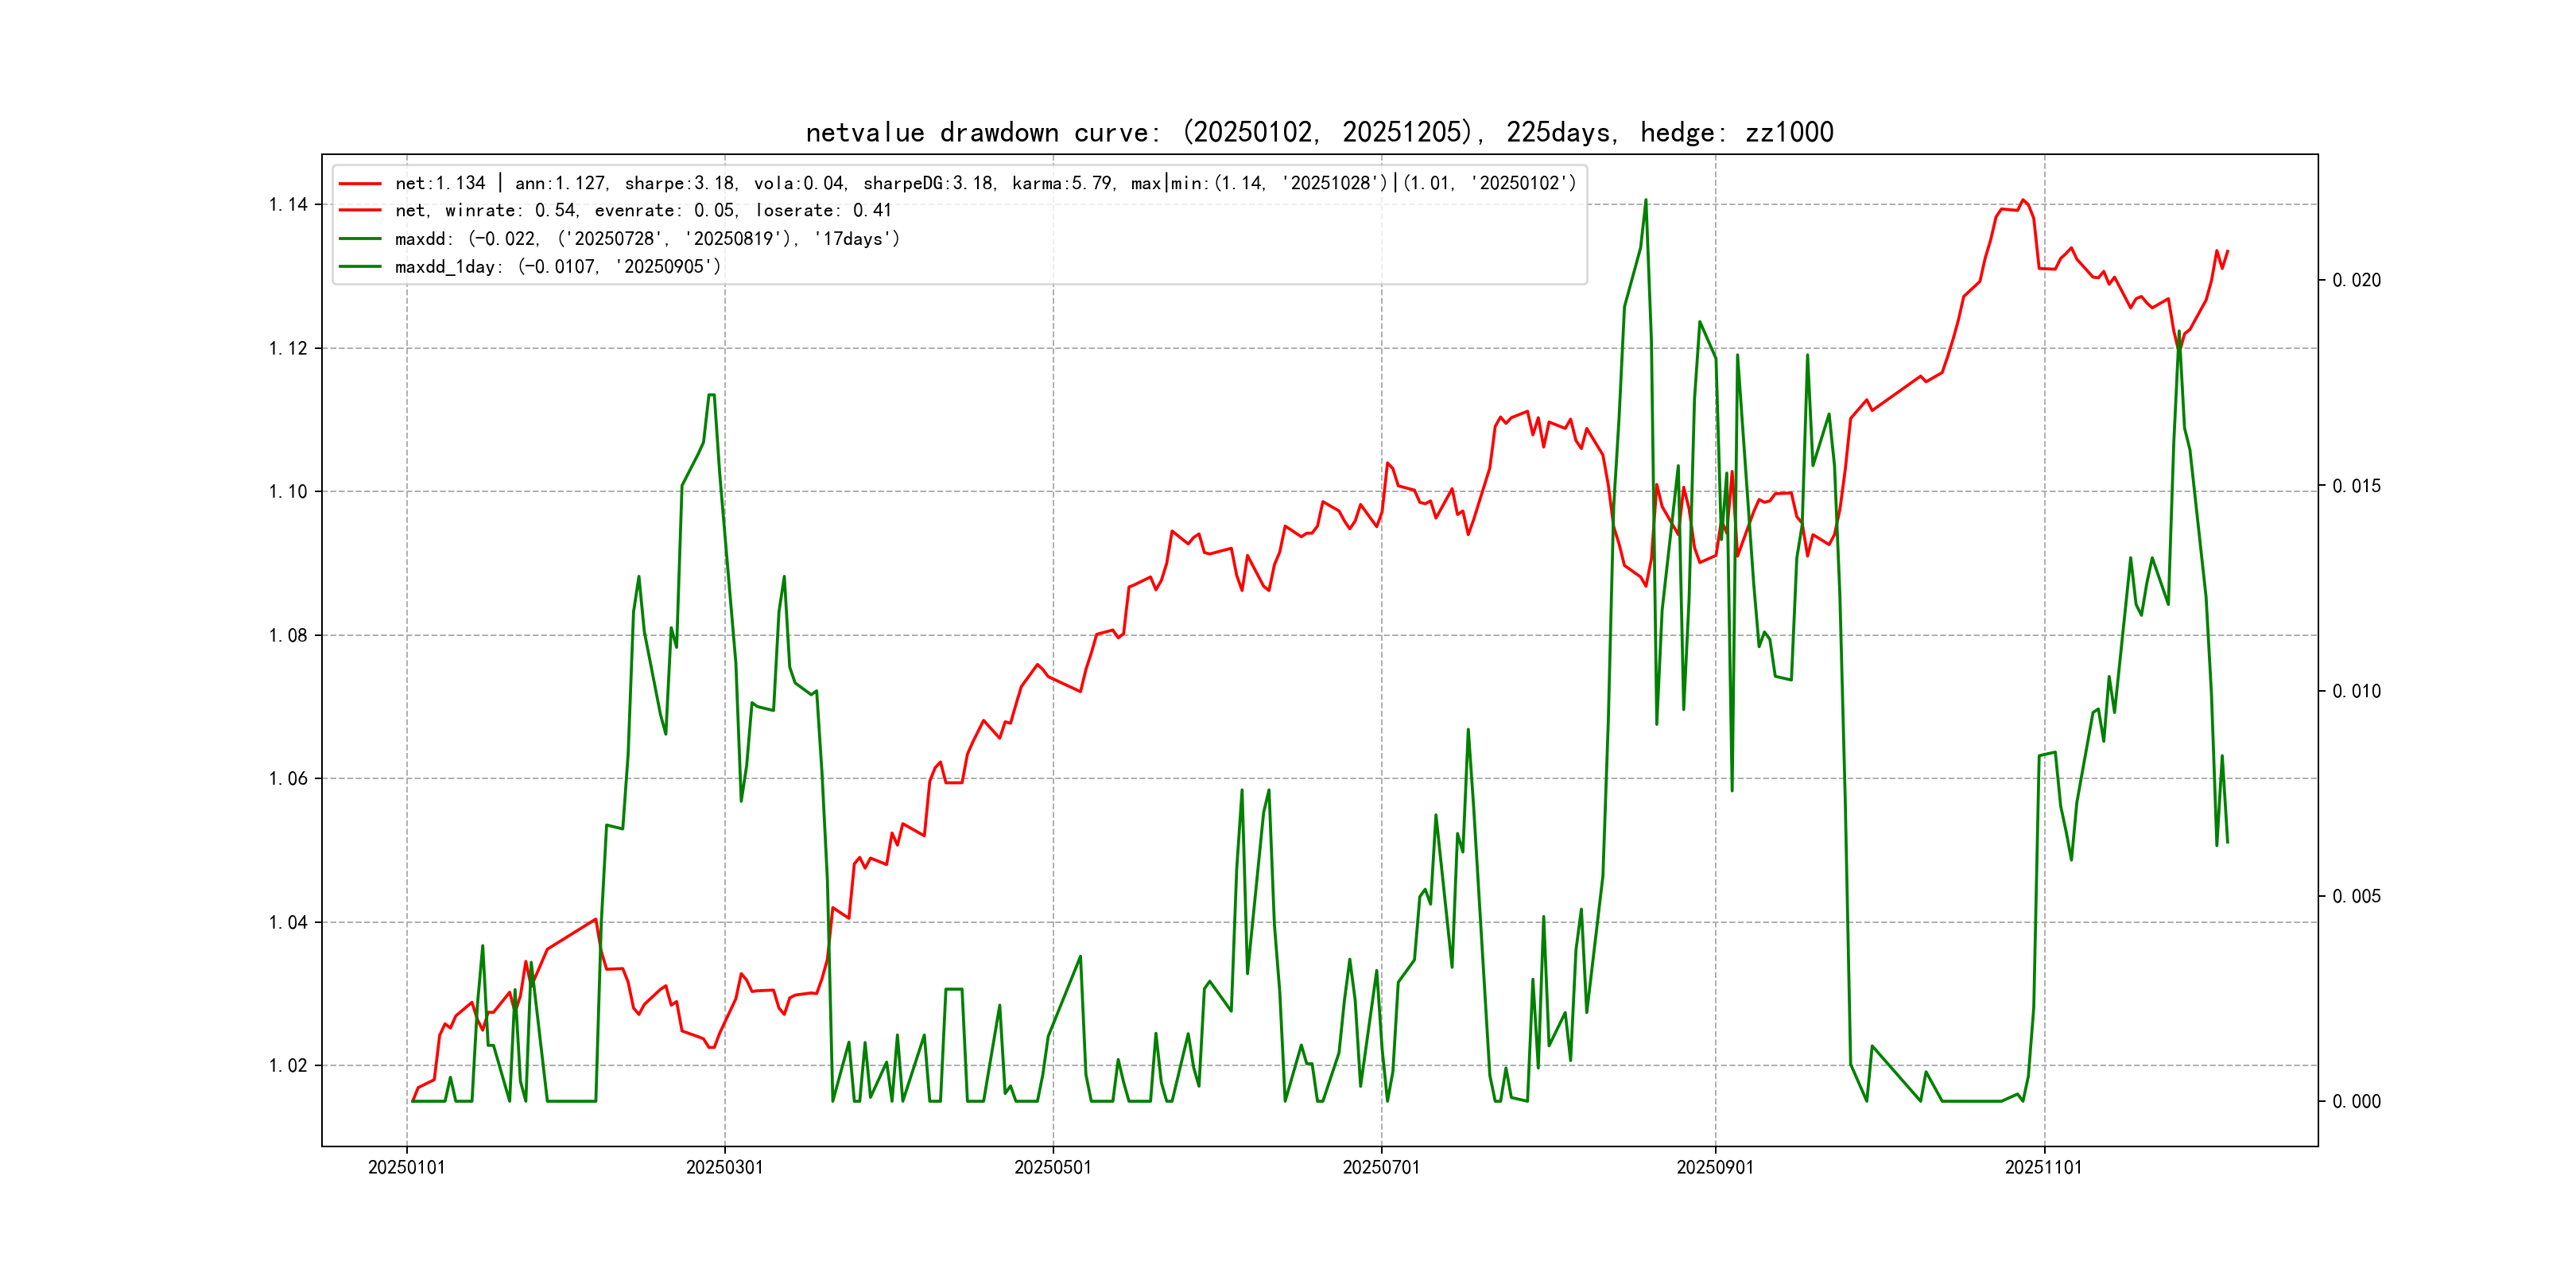This screenshot has width=2576, height=1288.
Task: Click the 20250901 x-axis label
Action: coord(1715,1167)
